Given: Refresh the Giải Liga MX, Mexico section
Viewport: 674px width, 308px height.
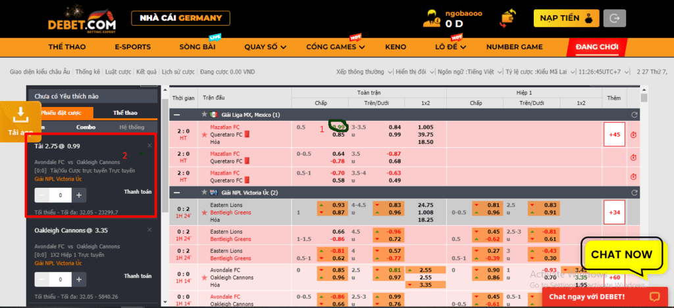Looking at the screenshot, I should [634, 115].
